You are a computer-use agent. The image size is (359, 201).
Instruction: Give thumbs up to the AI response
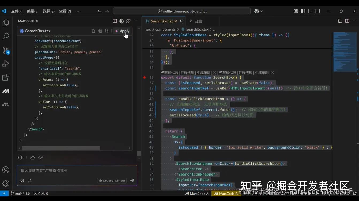point(33,157)
